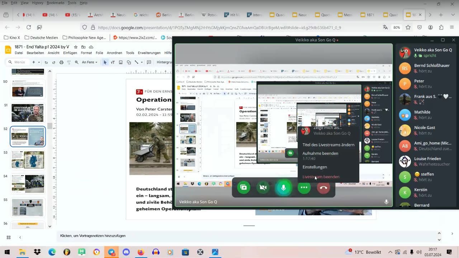459x258 pixels.
Task: Open the An Fenster zoom dropdown
Action: 90,62
